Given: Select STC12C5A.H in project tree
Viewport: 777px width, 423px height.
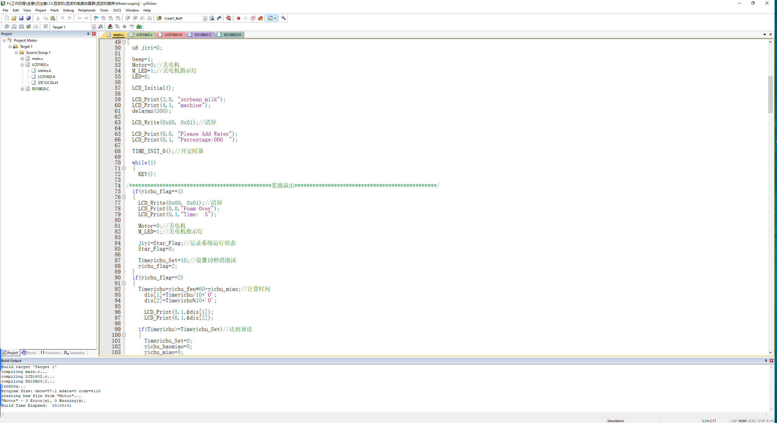Looking at the screenshot, I should pos(48,83).
